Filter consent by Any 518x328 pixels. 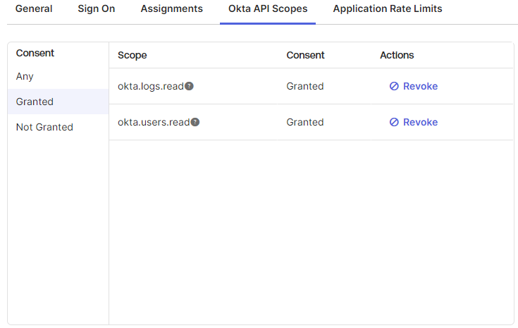(58, 76)
